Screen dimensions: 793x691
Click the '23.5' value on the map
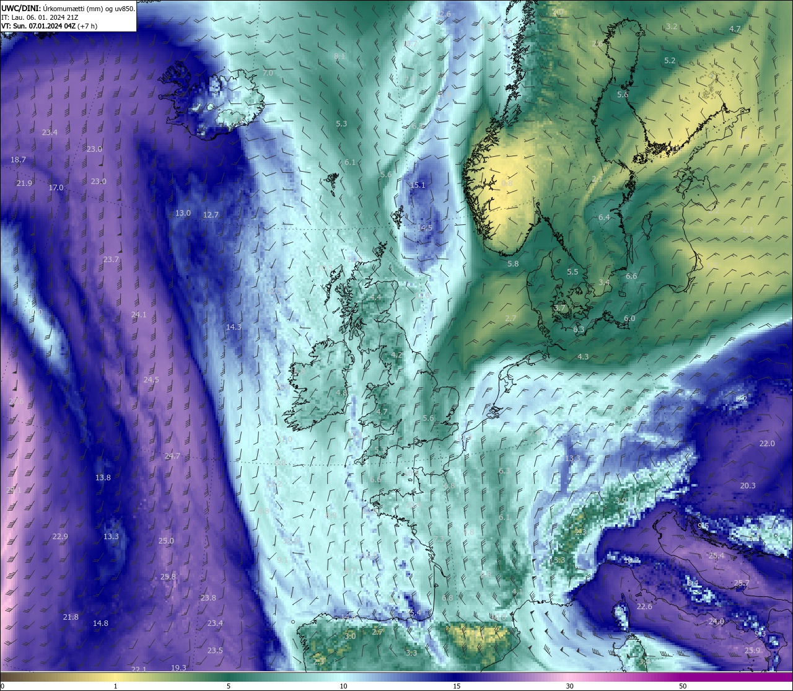tap(215, 651)
